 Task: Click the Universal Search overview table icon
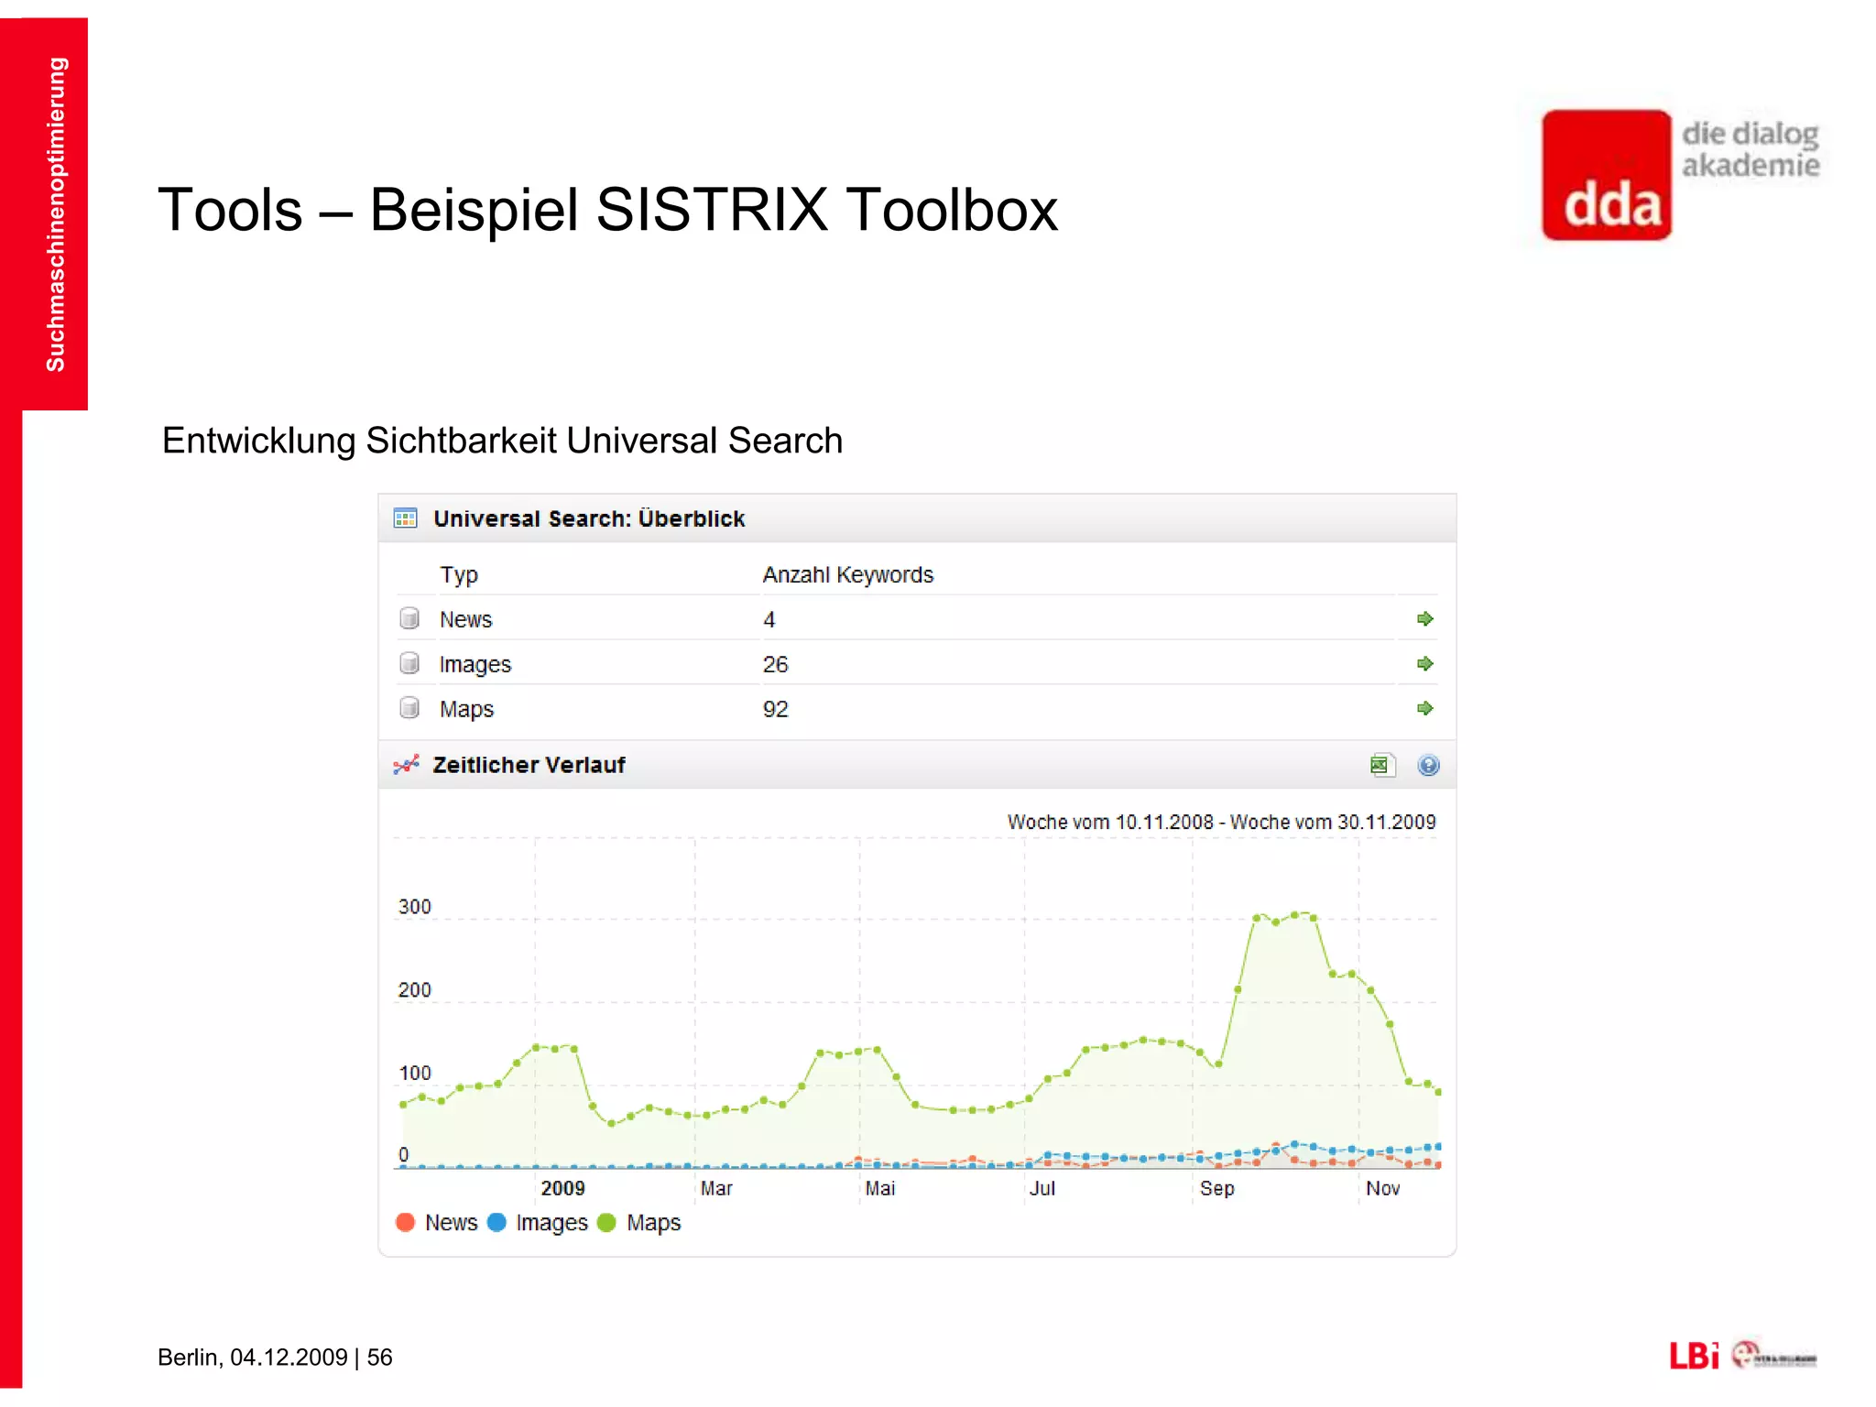coord(405,518)
